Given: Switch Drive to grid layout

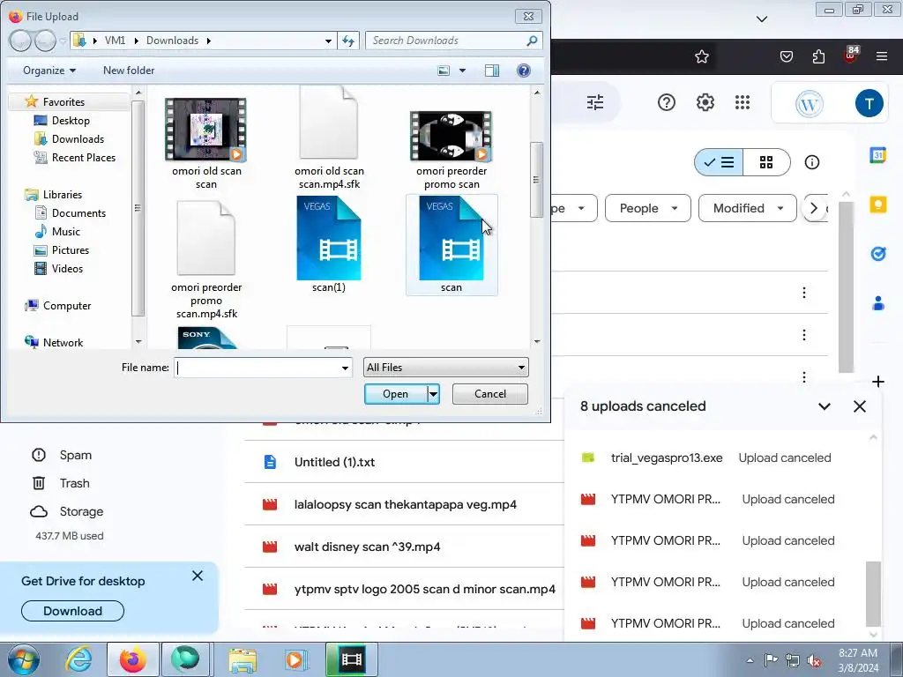Looking at the screenshot, I should point(766,162).
